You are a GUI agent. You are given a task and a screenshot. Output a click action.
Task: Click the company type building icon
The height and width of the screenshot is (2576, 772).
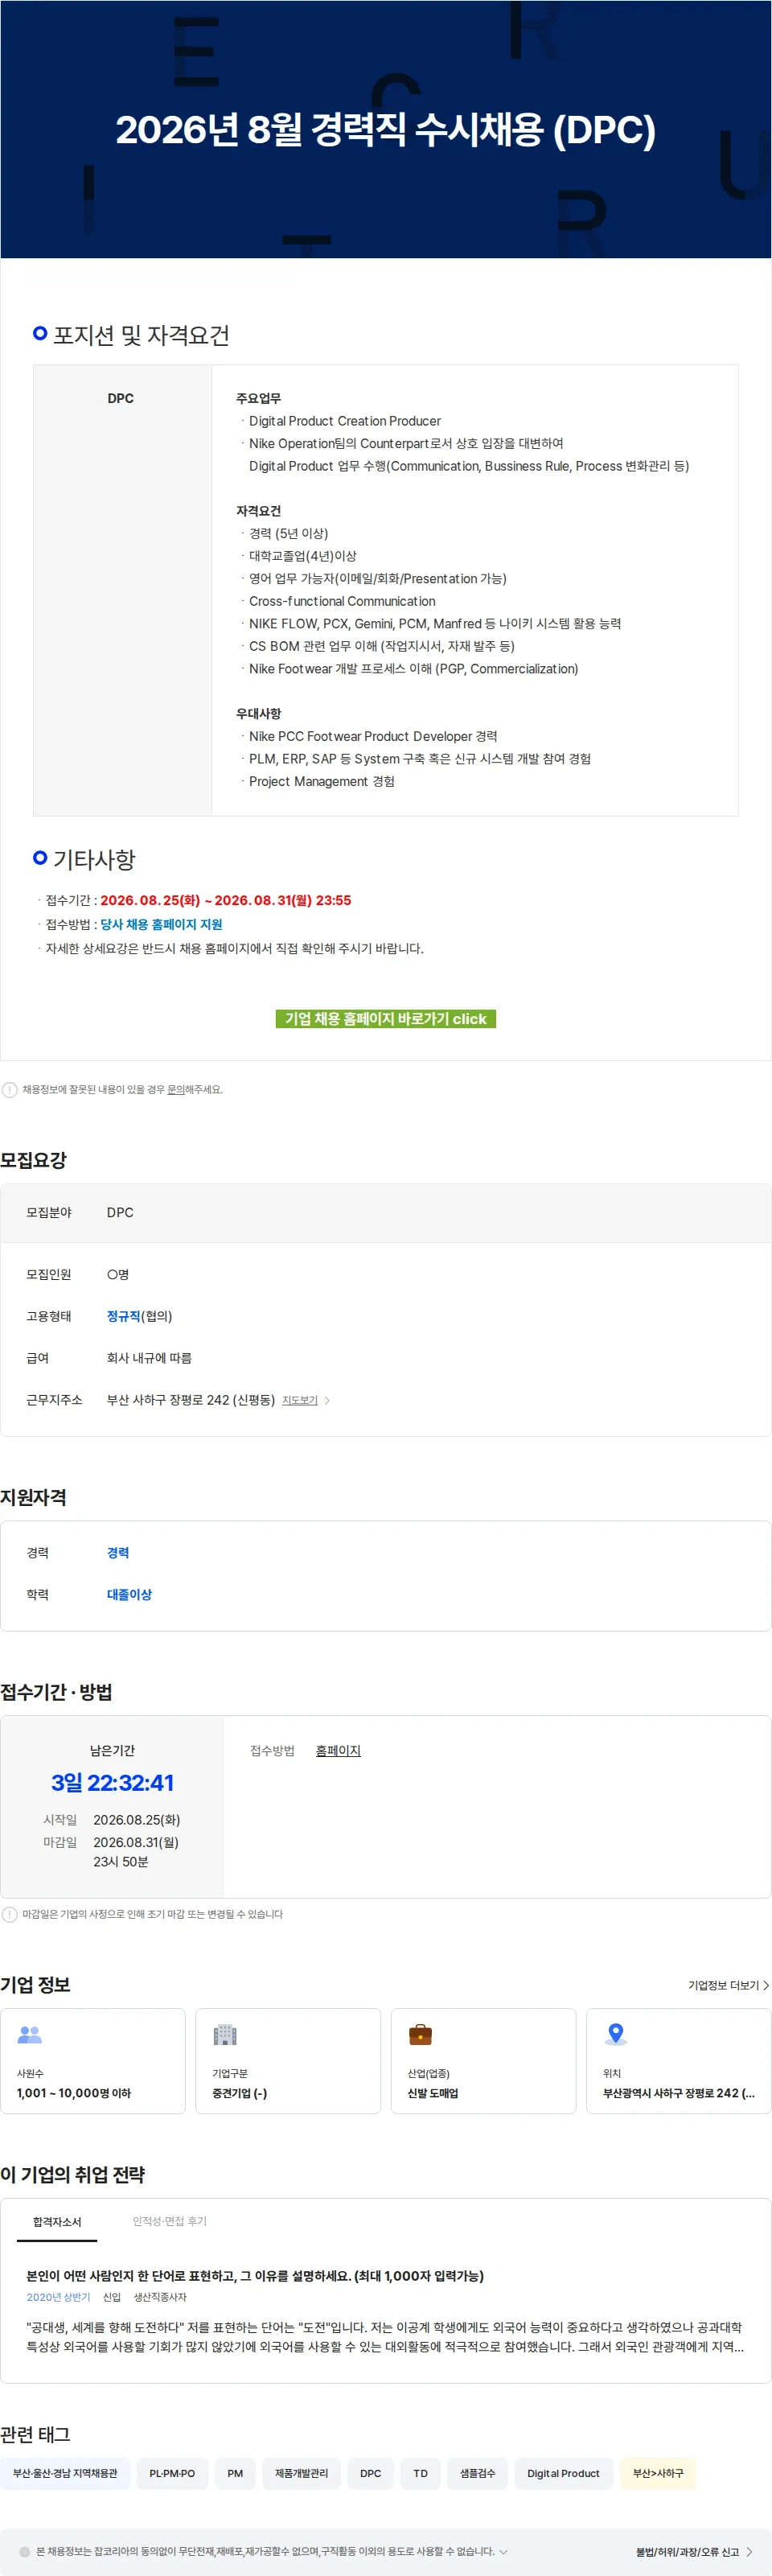pos(225,2034)
